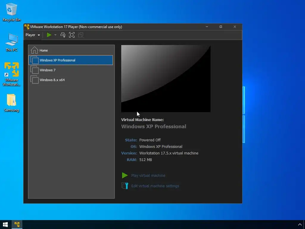The image size is (305, 229).
Task: Select the Windows 8.x x64 virtual machine
Action: 71,80
